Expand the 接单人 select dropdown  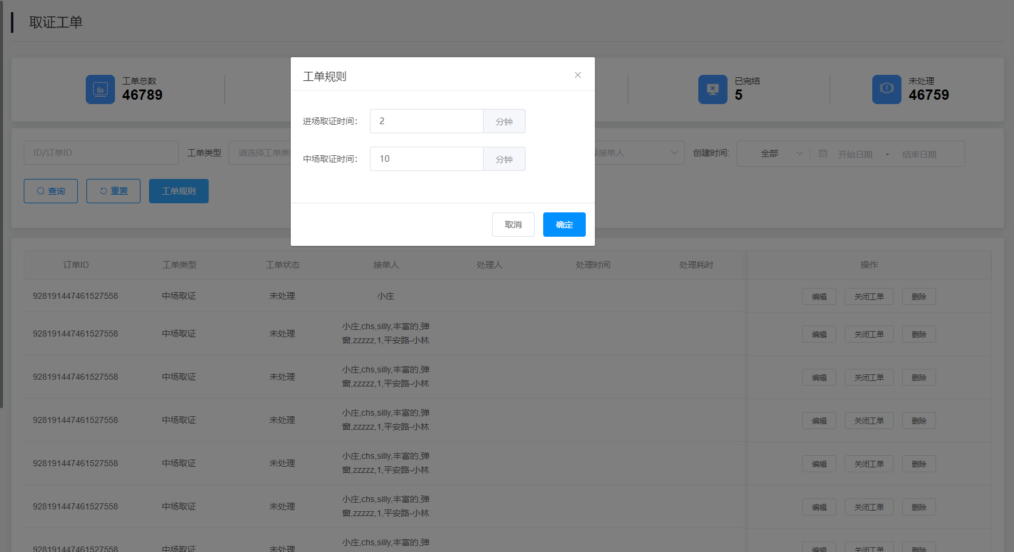639,153
